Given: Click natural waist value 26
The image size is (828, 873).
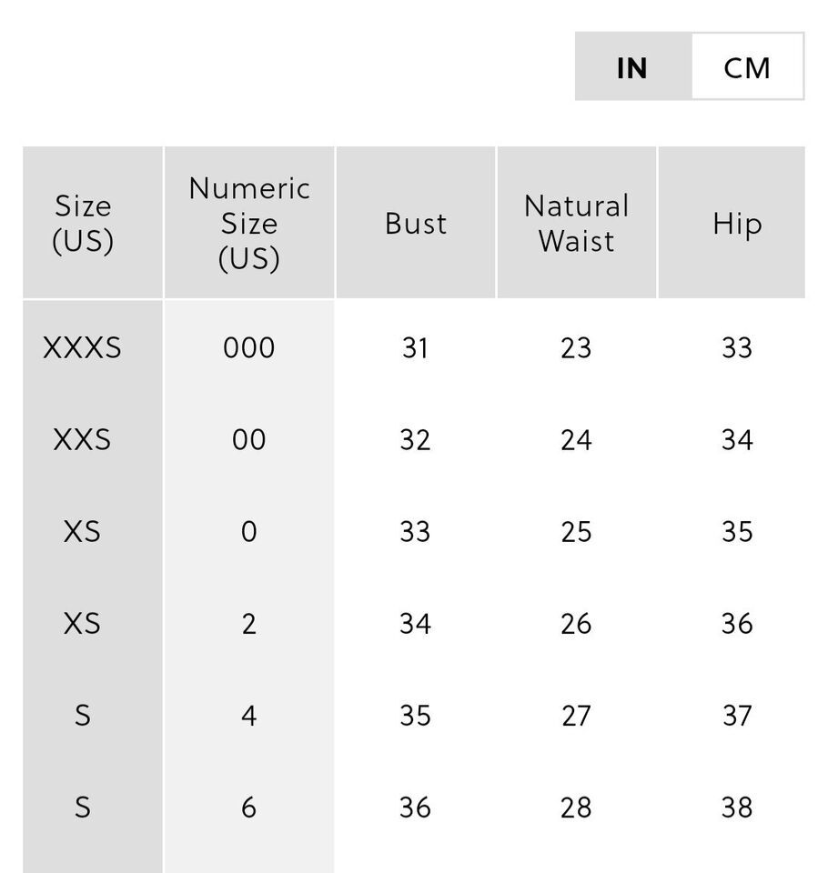Looking at the screenshot, I should point(576,624).
